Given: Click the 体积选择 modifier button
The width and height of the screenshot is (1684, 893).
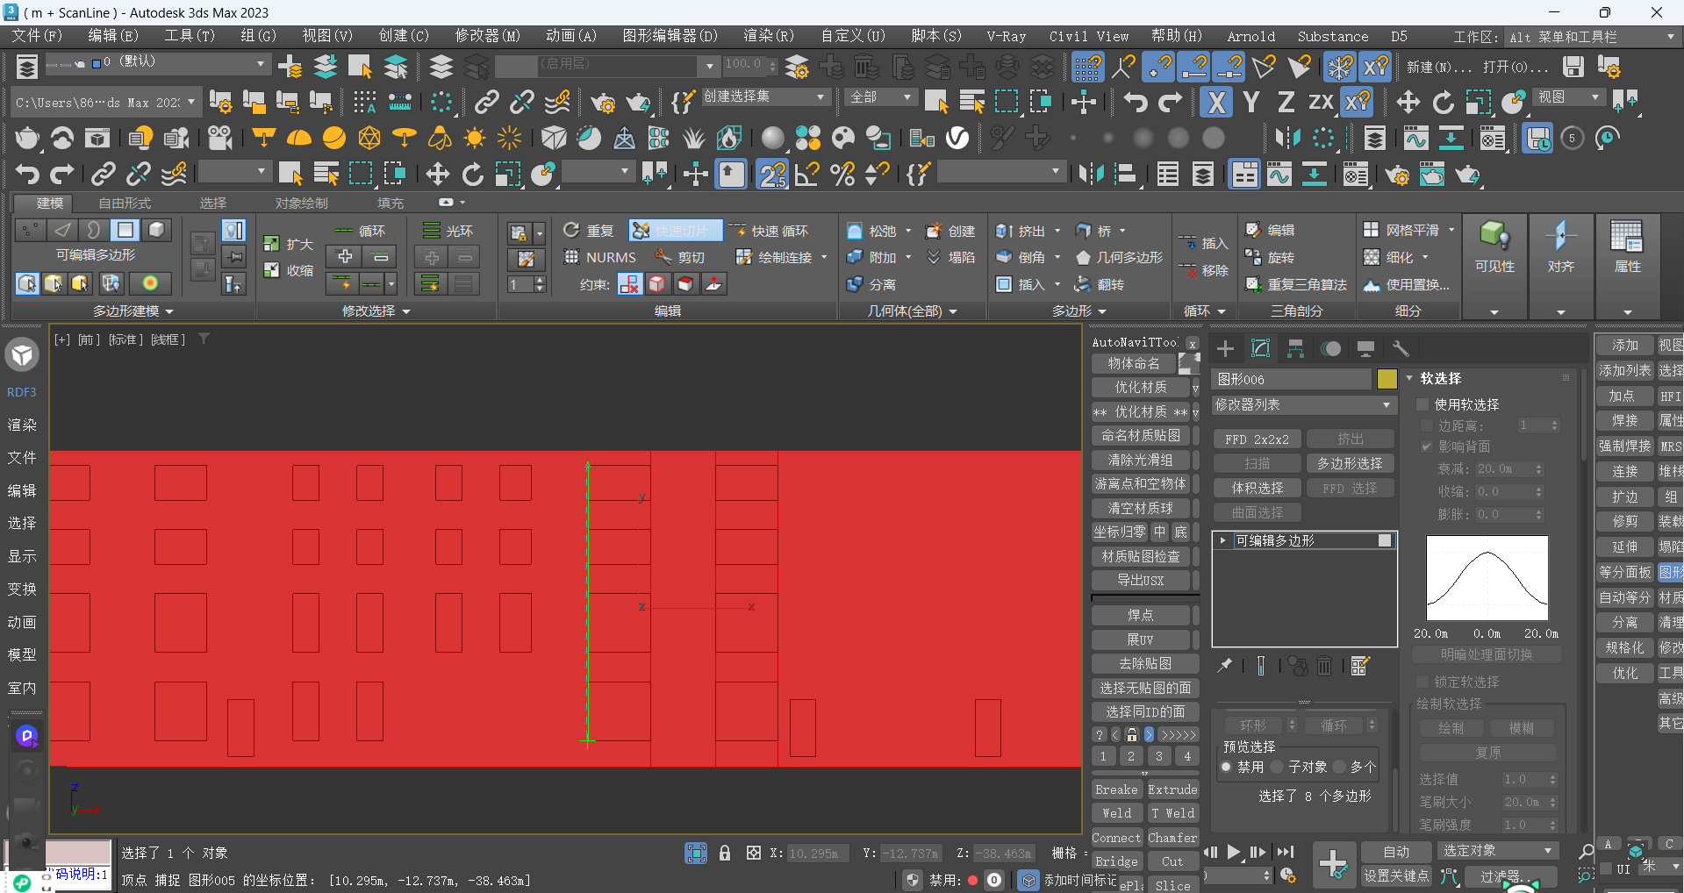Looking at the screenshot, I should 1257,488.
